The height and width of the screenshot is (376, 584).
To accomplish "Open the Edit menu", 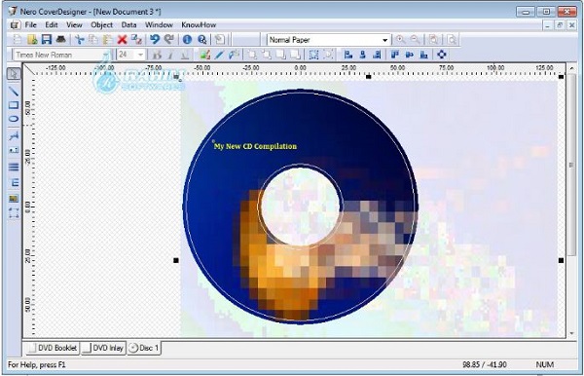I will coord(52,25).
